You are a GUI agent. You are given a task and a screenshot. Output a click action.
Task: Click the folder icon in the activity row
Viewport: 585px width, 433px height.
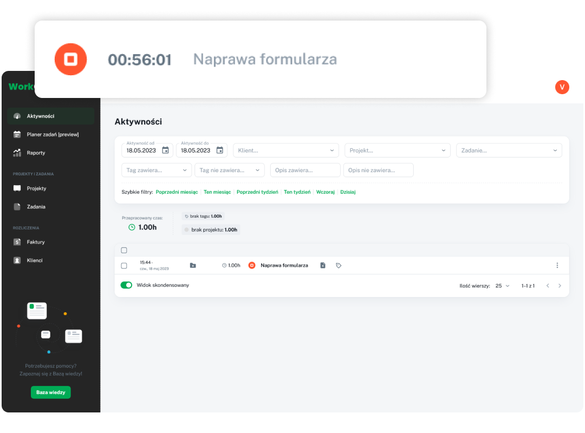click(x=193, y=266)
